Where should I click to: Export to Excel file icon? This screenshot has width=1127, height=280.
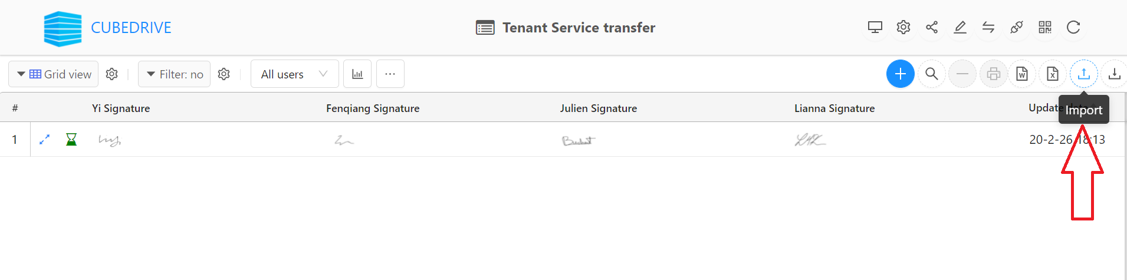pyautogui.click(x=1053, y=74)
